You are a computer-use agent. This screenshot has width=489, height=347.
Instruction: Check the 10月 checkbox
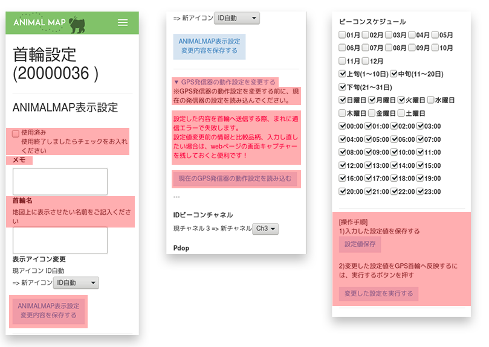point(435,48)
